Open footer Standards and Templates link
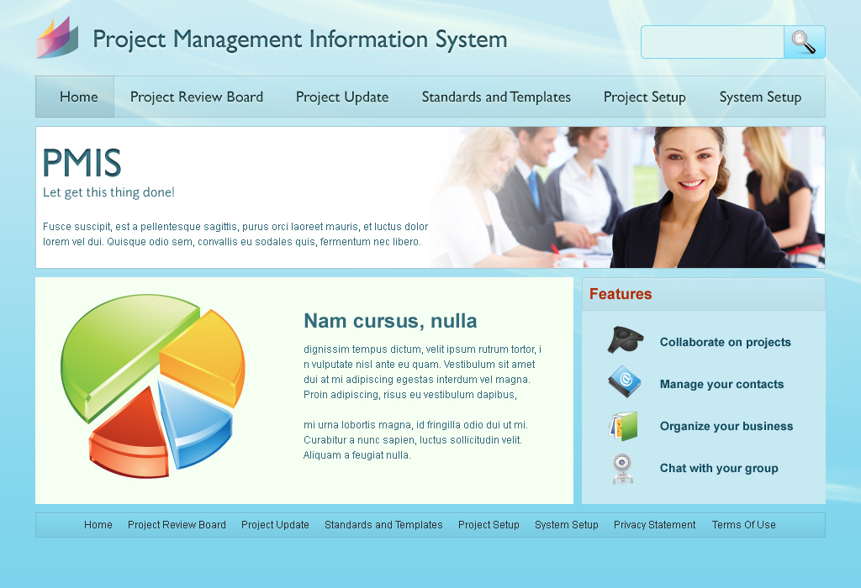 pyautogui.click(x=383, y=525)
